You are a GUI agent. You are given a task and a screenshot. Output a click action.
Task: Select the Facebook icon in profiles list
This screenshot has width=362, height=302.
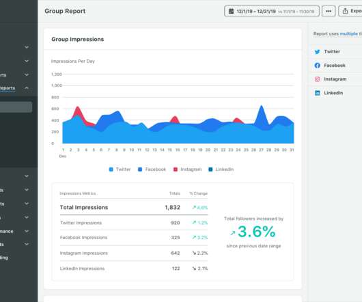pos(318,66)
